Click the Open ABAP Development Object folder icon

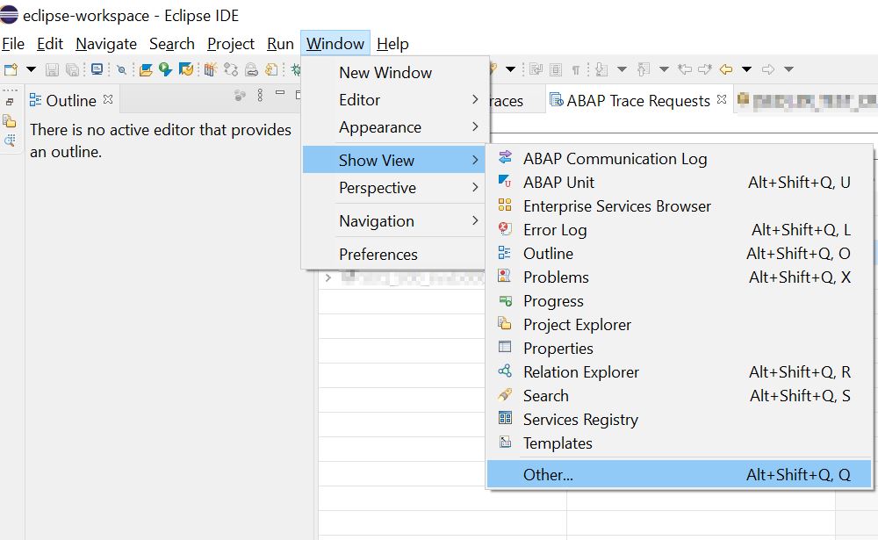[146, 69]
